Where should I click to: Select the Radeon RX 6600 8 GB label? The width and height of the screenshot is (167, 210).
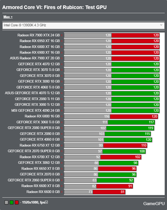point(43,192)
